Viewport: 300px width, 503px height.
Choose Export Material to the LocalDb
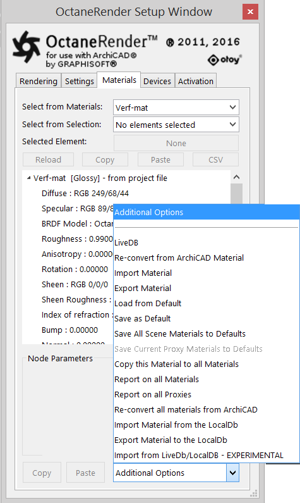(207, 440)
